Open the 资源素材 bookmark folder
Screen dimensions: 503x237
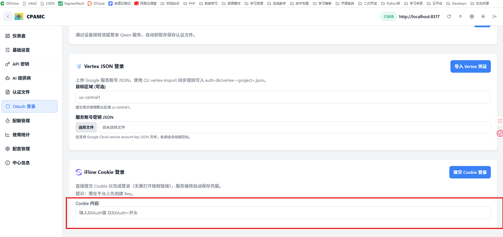(231, 3)
